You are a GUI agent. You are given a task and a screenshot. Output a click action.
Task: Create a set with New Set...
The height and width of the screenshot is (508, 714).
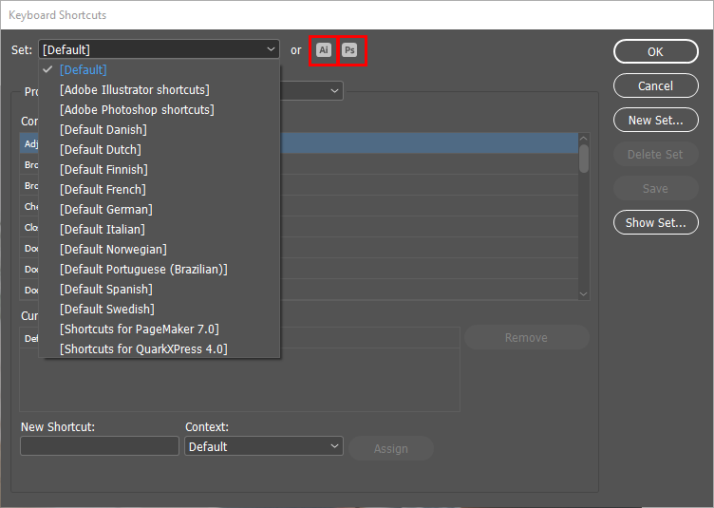(656, 120)
